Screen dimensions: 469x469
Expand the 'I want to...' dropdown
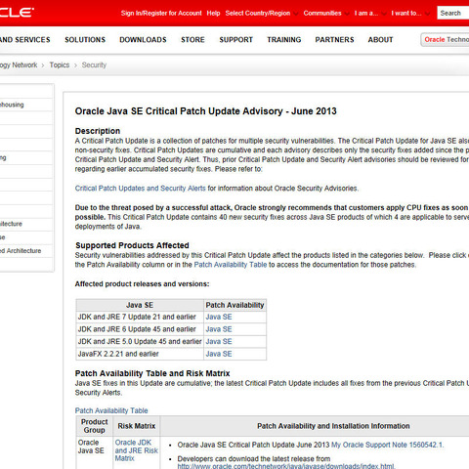[410, 13]
